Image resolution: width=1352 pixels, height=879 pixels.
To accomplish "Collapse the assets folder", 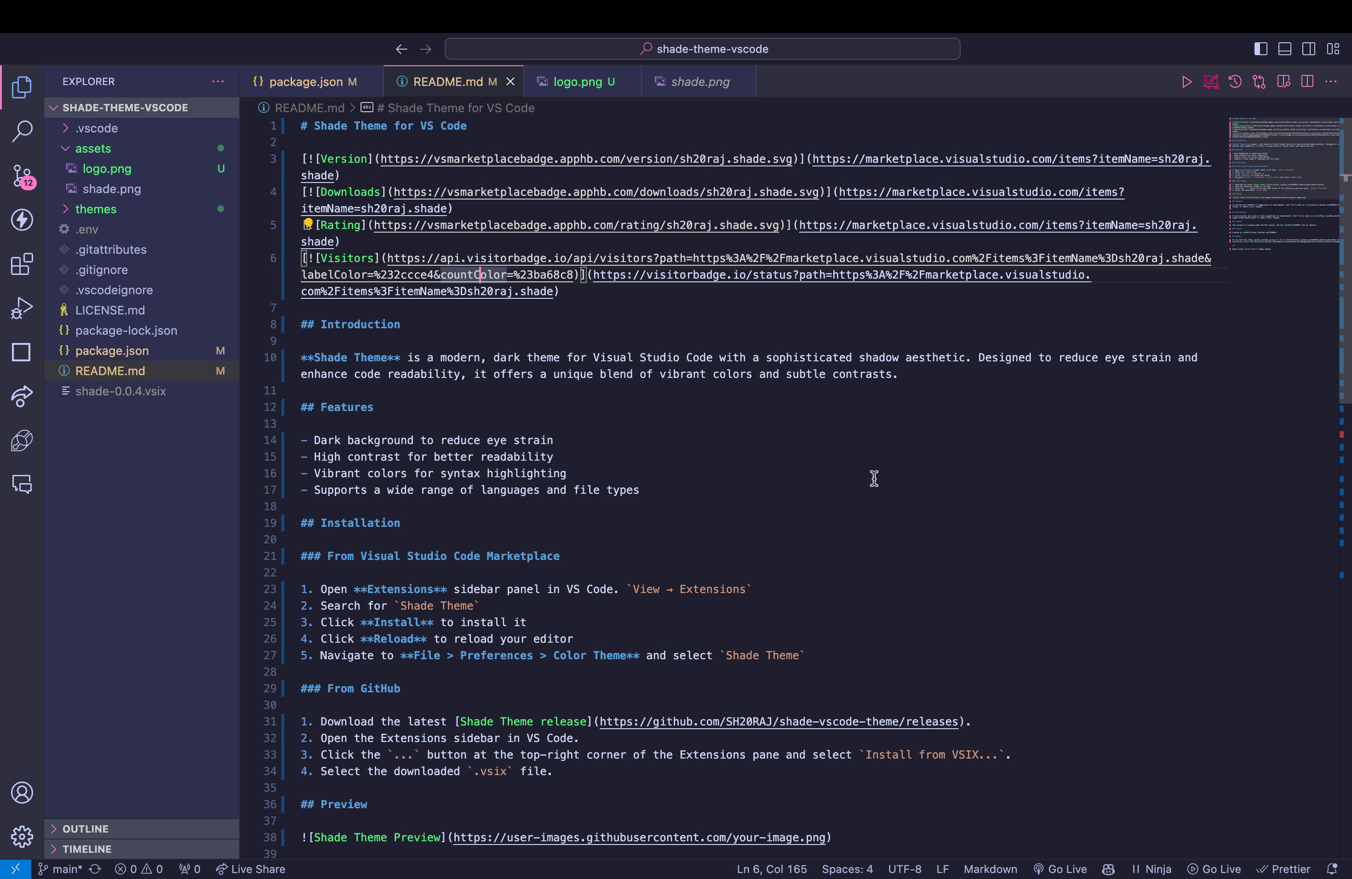I will pos(92,148).
